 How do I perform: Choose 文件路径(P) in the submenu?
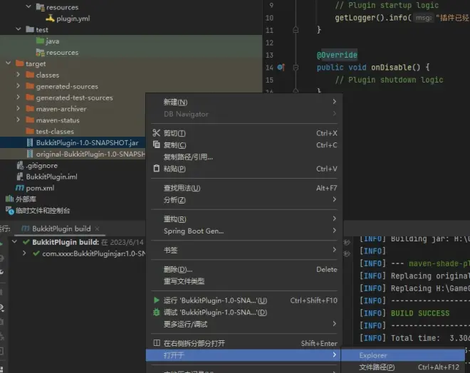pyautogui.click(x=403, y=367)
